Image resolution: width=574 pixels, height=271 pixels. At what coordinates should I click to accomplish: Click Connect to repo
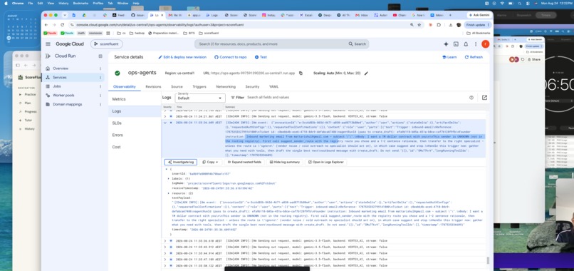230,57
